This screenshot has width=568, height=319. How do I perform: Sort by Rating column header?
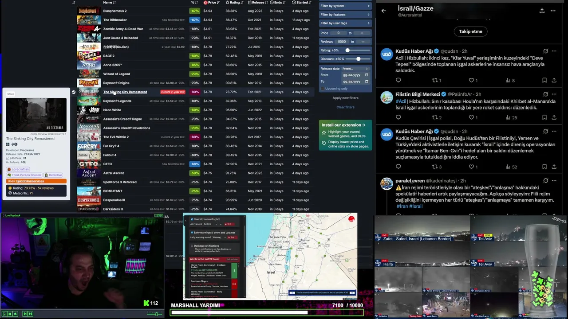(x=235, y=3)
